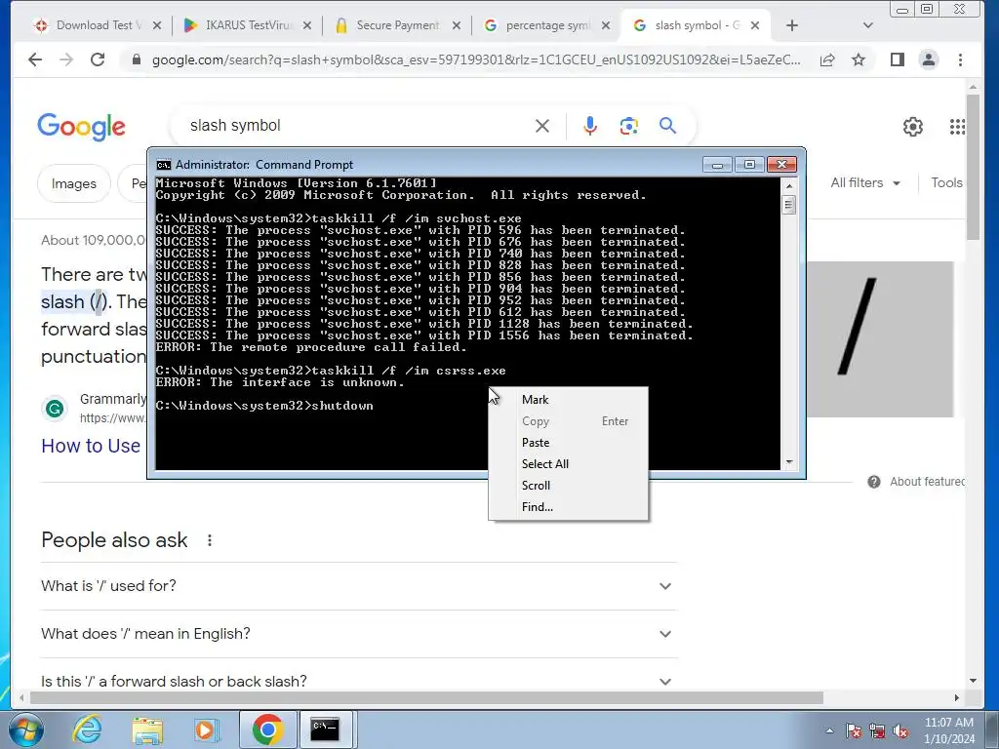This screenshot has height=749, width=999.
Task: Click Command Prompt scroll up arrow
Action: (x=788, y=186)
